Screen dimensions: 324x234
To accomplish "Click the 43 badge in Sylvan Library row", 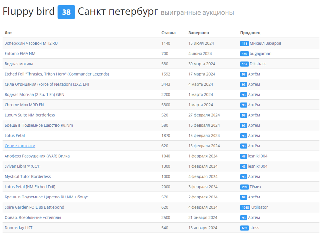I will click(243, 166).
